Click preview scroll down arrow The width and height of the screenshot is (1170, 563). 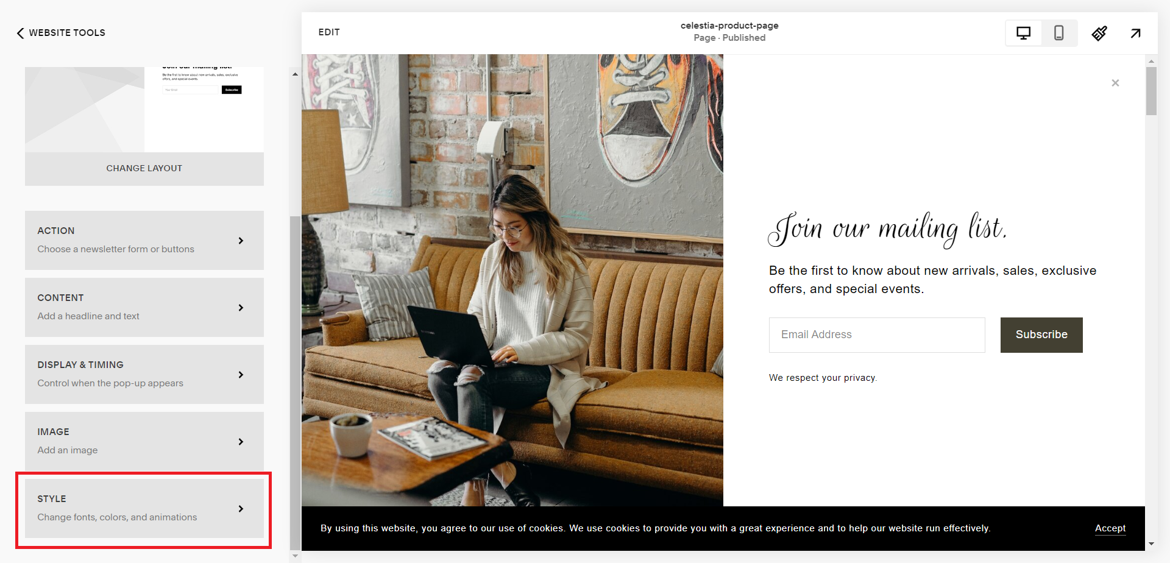pyautogui.click(x=1151, y=544)
